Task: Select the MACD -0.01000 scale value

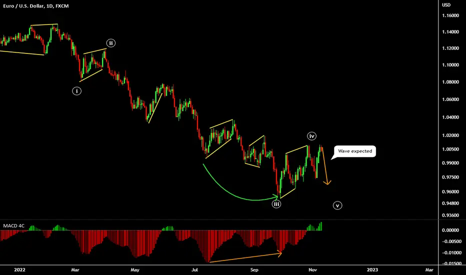Action: coord(451,252)
